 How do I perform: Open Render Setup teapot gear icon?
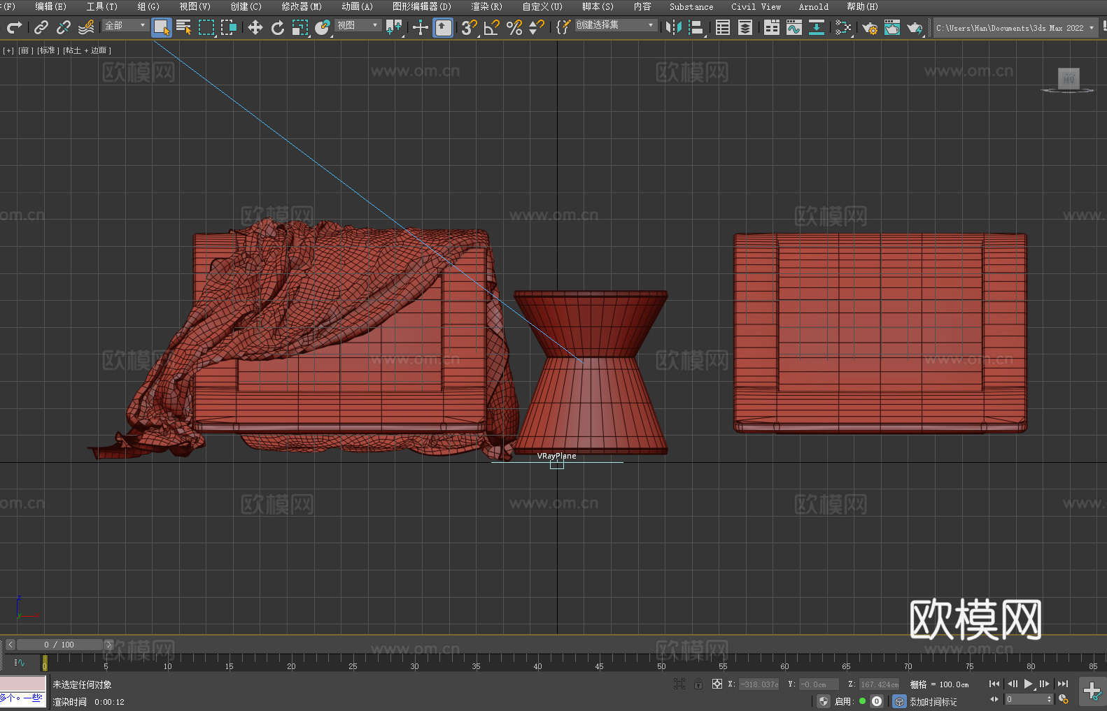870,27
